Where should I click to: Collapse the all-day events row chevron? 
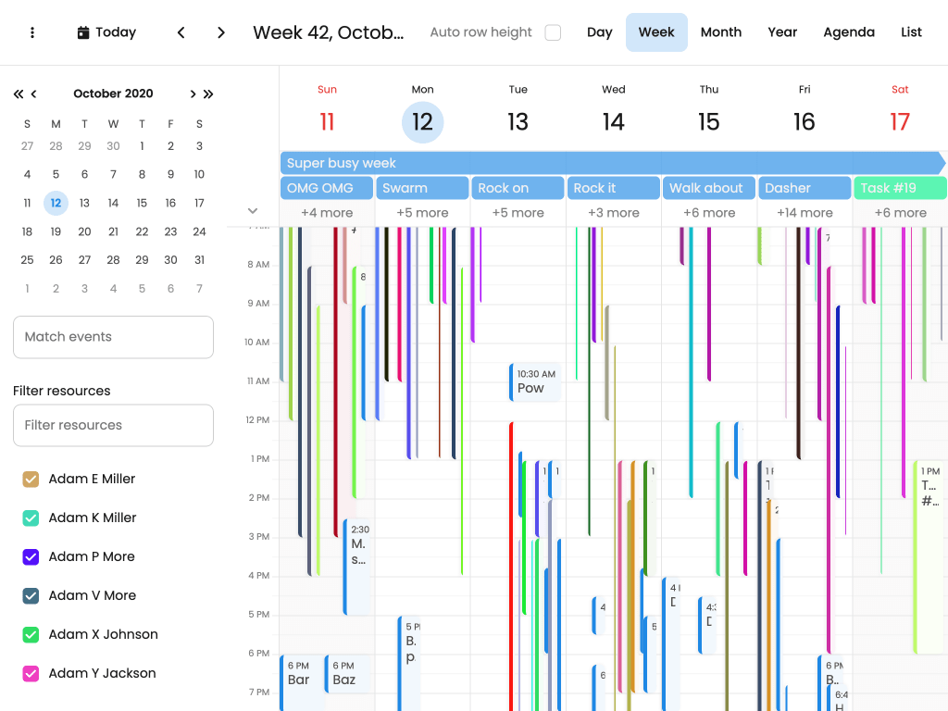pos(253,211)
